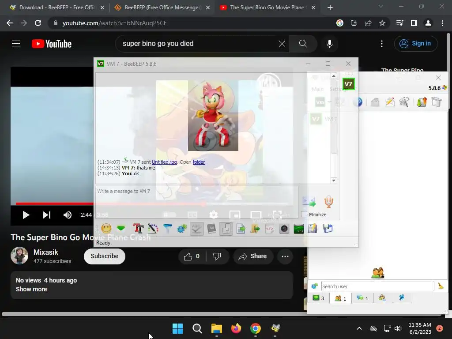
Task: Click the blue floppy disks icon
Action: pyautogui.click(x=328, y=229)
